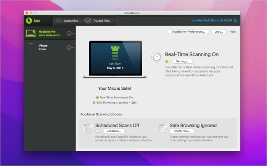The width and height of the screenshot is (267, 166).
Task: Click the Scheduled Scans calendar icon
Action: pyautogui.click(x=88, y=128)
